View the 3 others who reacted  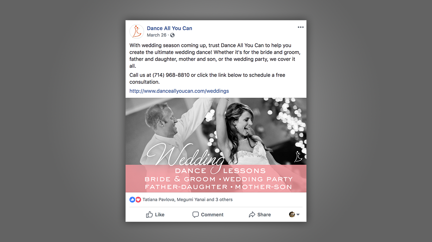pyautogui.click(x=224, y=199)
